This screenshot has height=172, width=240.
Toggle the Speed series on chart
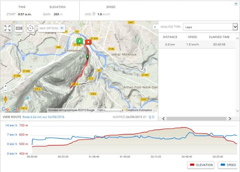click(x=228, y=165)
